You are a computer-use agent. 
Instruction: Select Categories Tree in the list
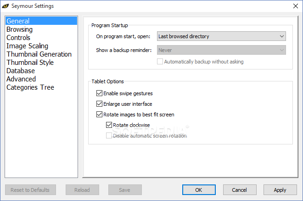[41, 87]
